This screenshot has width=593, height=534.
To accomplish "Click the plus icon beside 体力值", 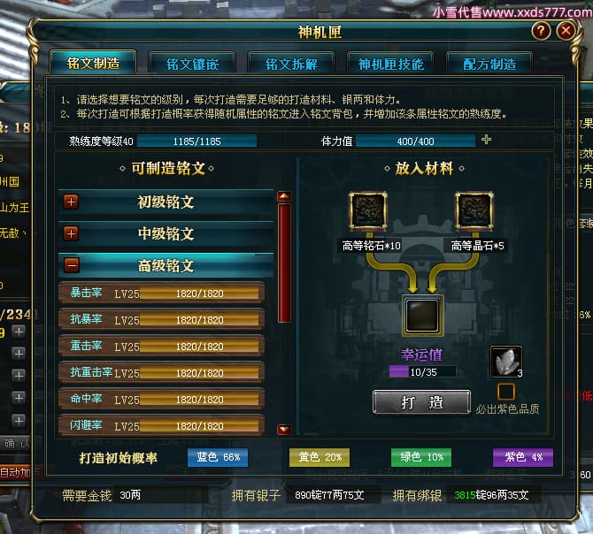I will [x=487, y=140].
